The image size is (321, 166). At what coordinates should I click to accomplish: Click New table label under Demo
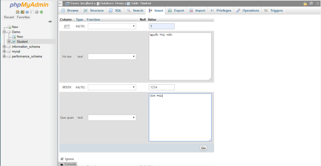(x=20, y=37)
